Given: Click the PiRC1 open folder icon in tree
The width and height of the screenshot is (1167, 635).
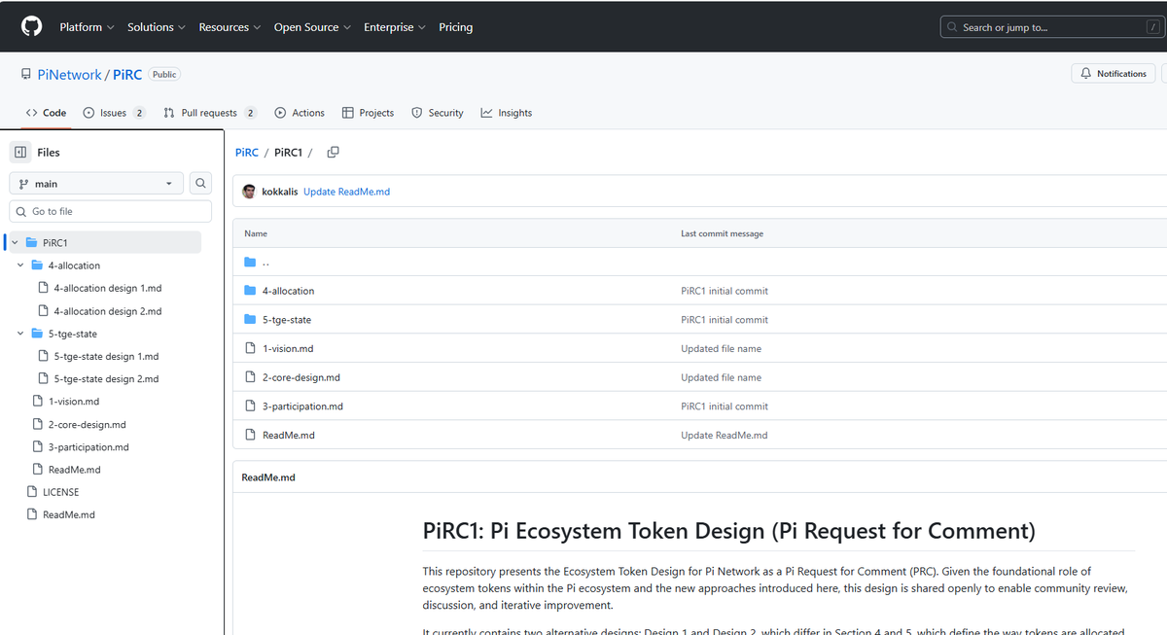Looking at the screenshot, I should click(31, 243).
